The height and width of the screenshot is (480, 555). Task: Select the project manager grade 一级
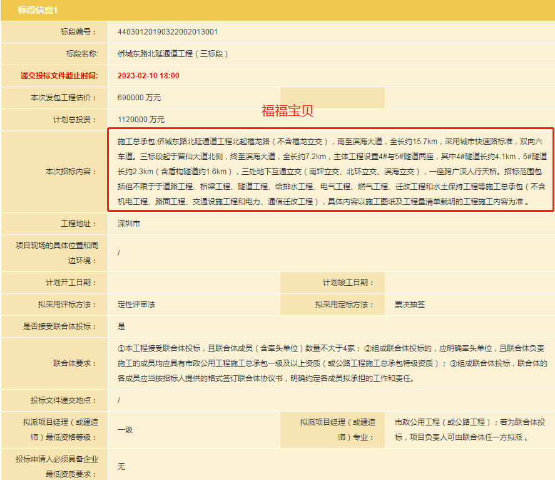point(125,430)
